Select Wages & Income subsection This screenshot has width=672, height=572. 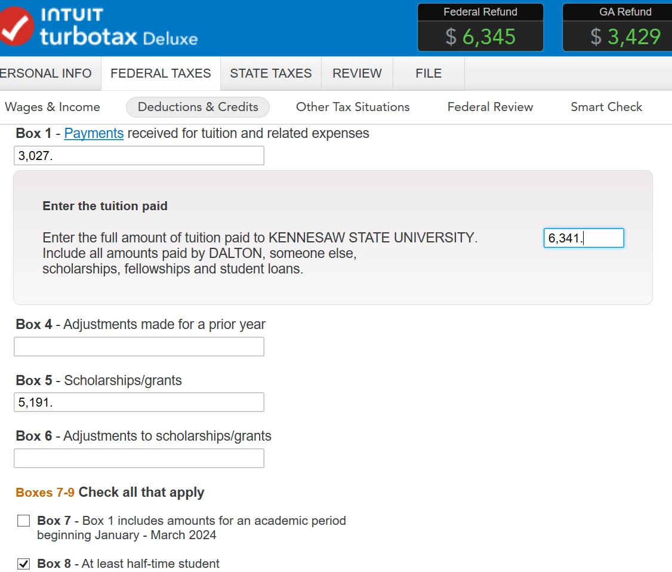[x=53, y=107]
